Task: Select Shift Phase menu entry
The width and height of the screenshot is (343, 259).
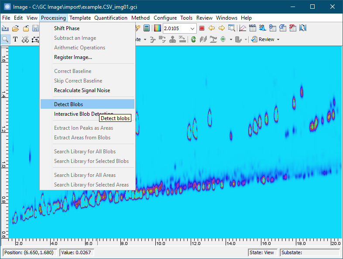Action: coord(67,28)
